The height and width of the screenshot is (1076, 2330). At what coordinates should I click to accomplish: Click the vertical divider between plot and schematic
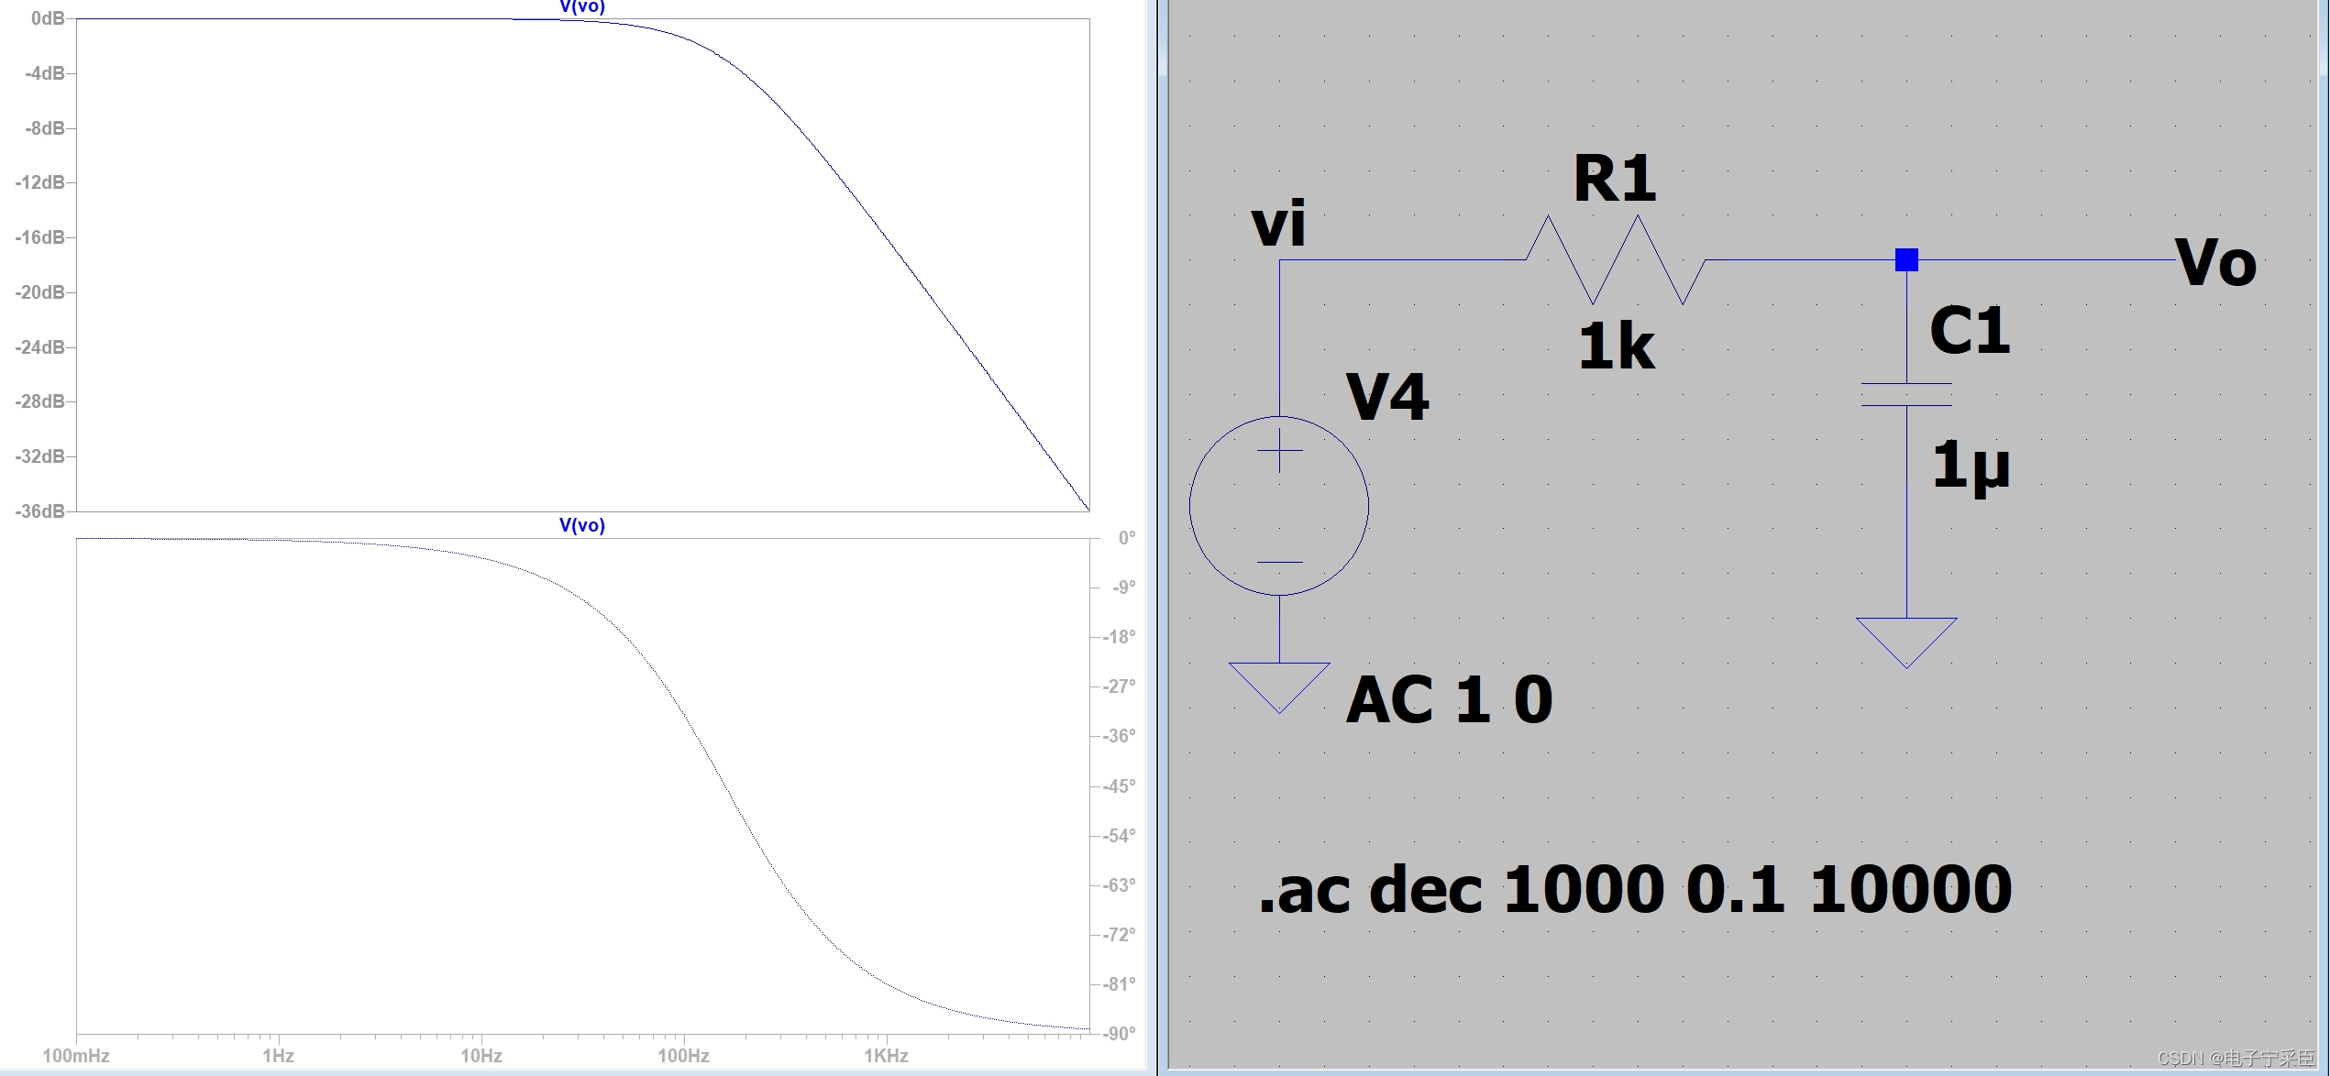click(x=1157, y=538)
